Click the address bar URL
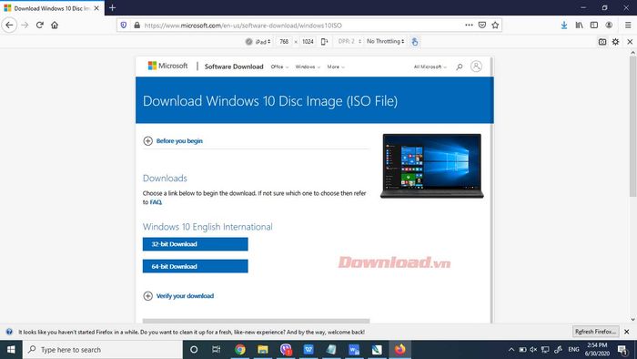This screenshot has height=359, width=637. pos(243,26)
